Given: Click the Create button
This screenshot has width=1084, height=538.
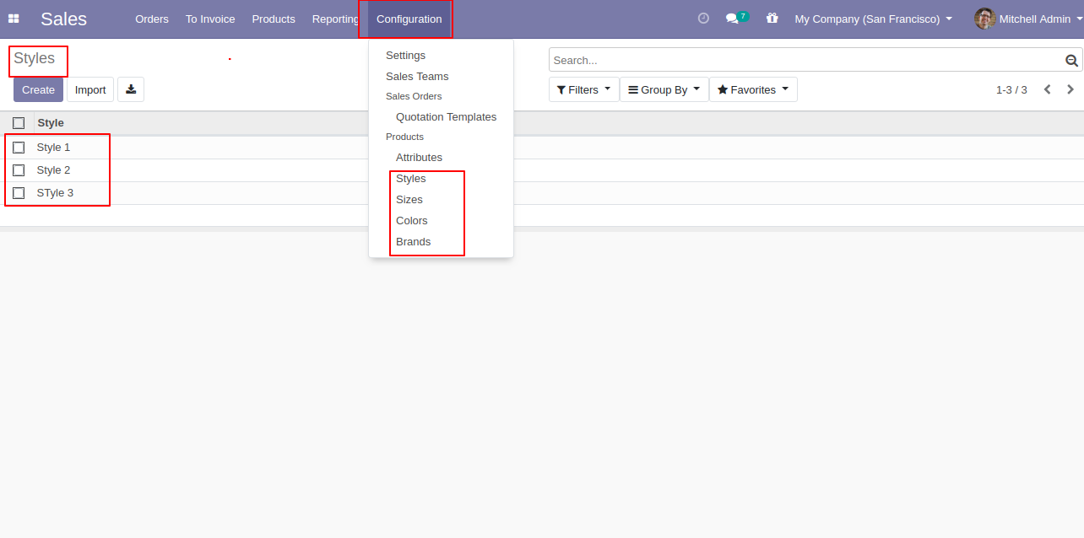Looking at the screenshot, I should pos(38,89).
